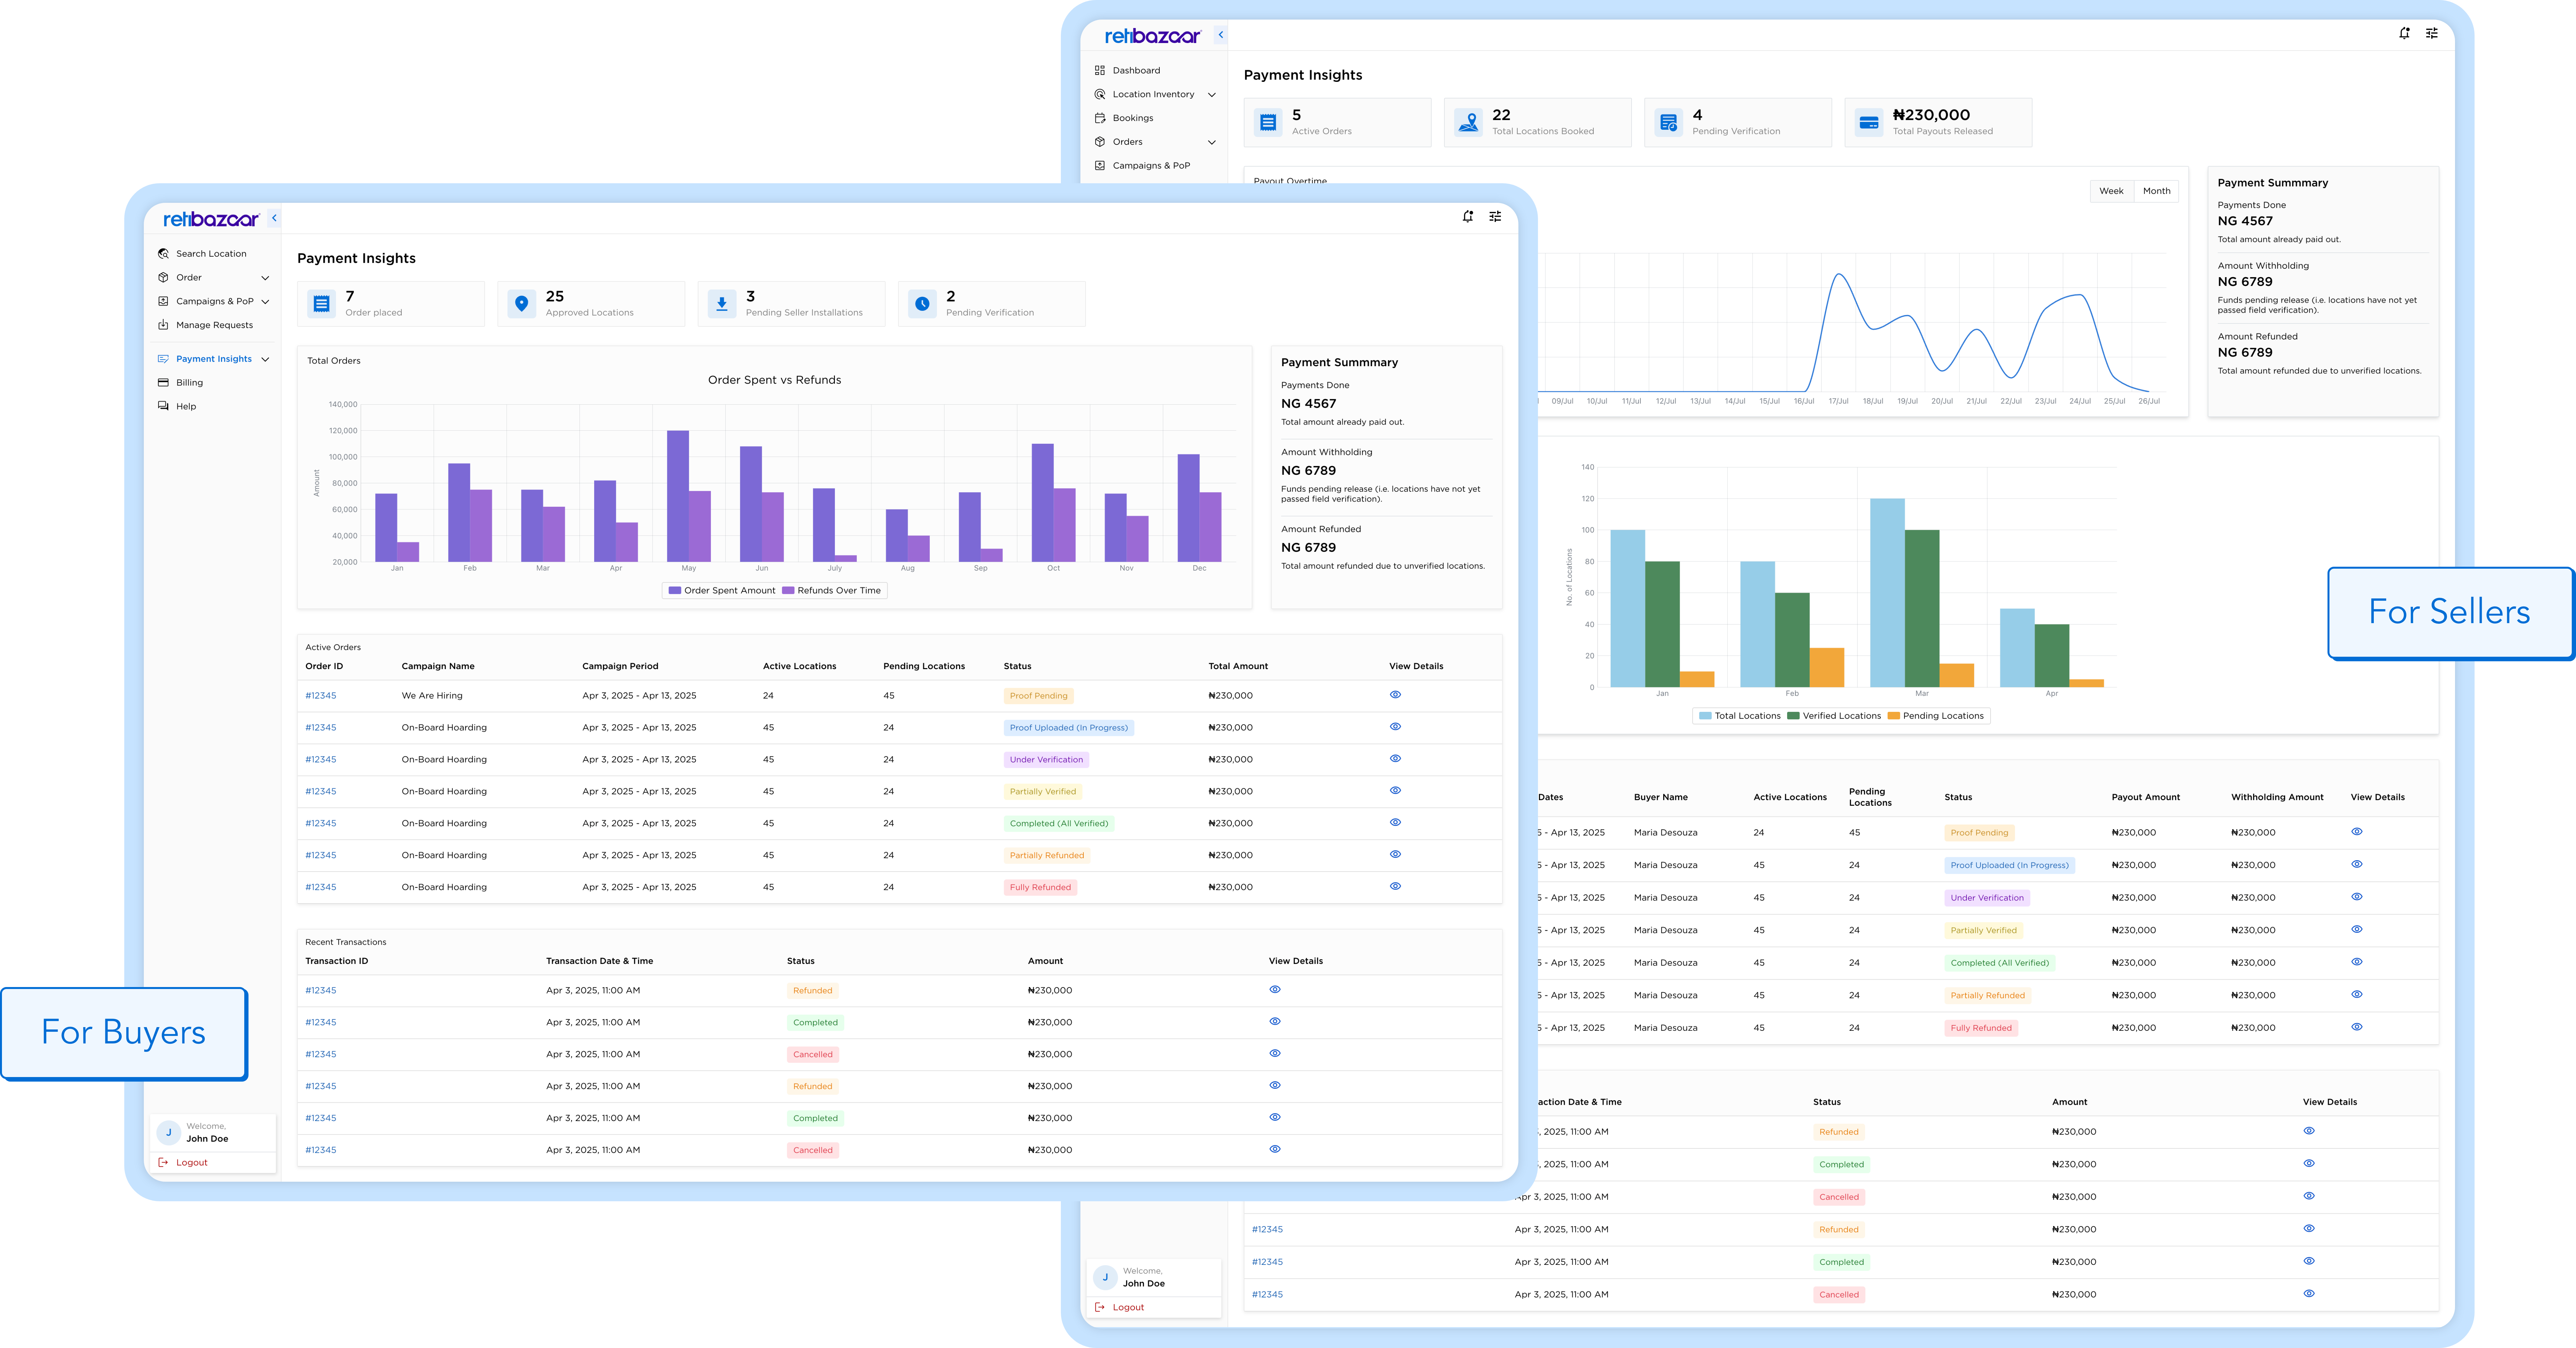Click the "Campaign Period" column header
2576x1348 pixels.
(620, 666)
